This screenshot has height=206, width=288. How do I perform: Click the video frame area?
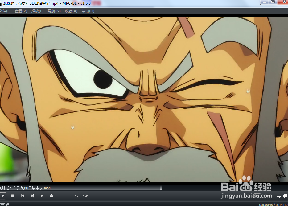(x=144, y=99)
